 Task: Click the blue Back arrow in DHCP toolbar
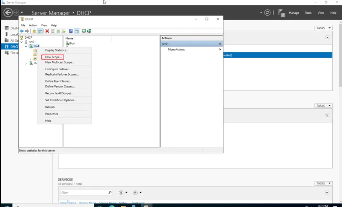click(x=21, y=31)
